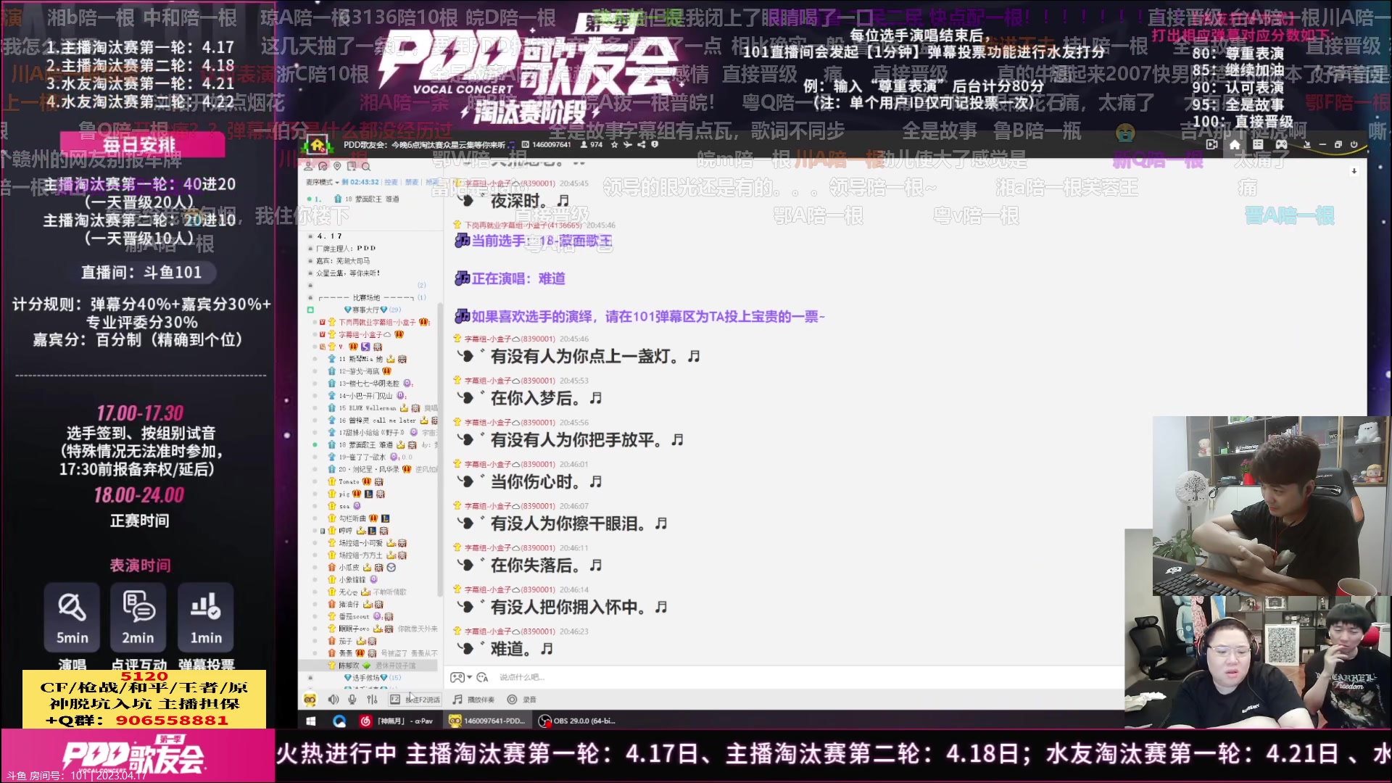Expand the 嘉宾: 芜湖大司马 channel row
The width and height of the screenshot is (1392, 783).
pyautogui.click(x=339, y=260)
